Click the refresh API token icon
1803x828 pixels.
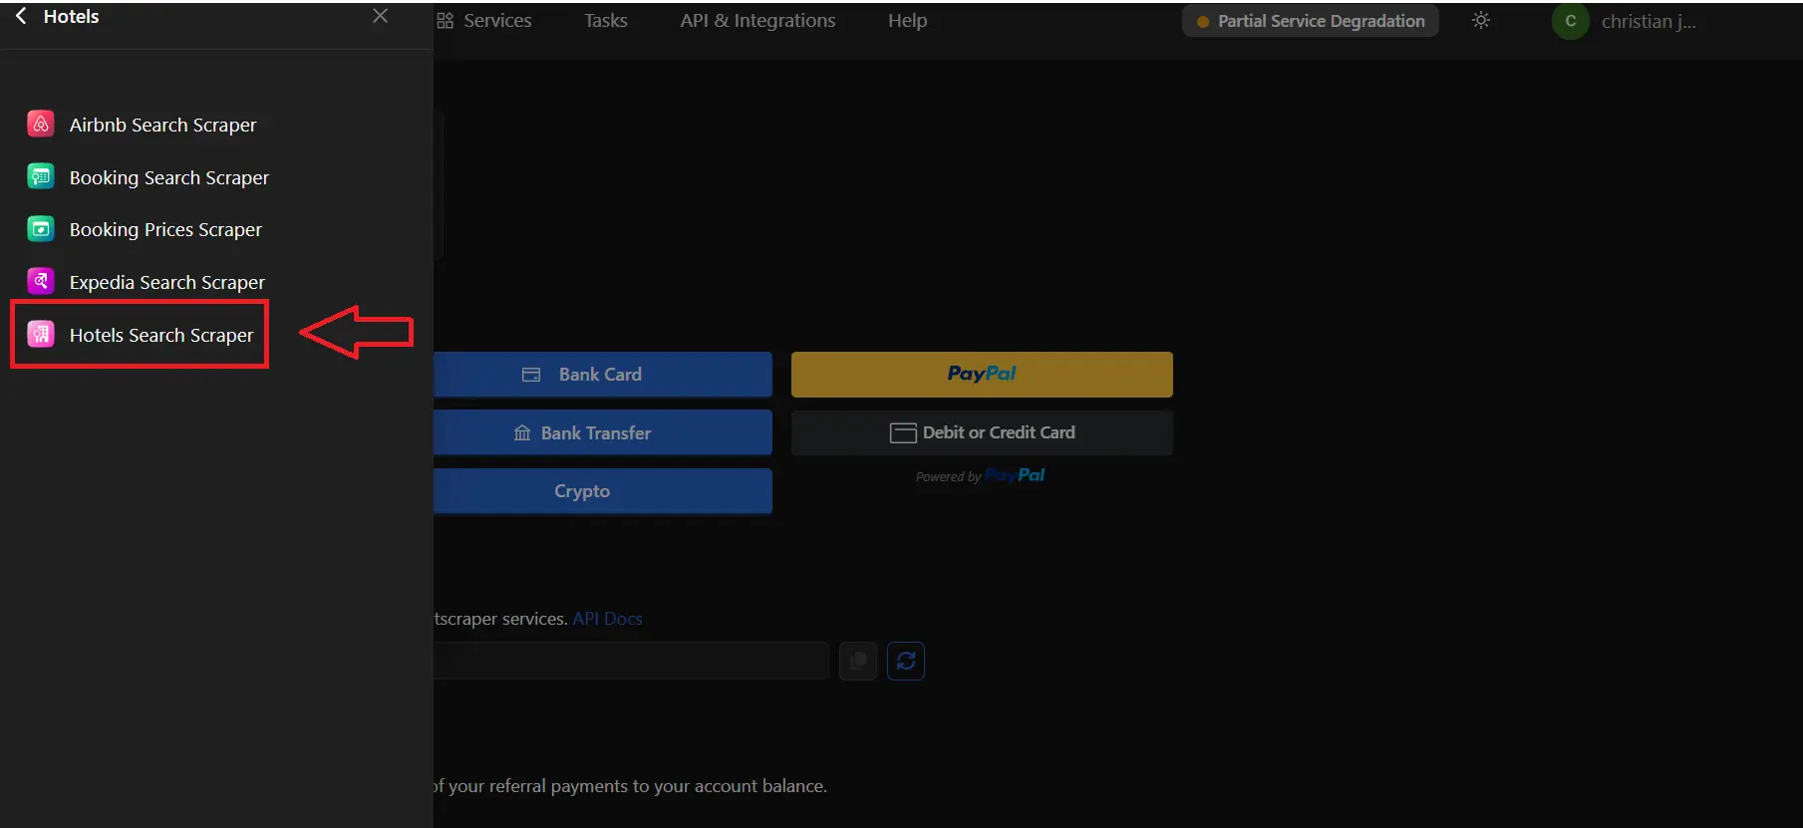coord(905,661)
